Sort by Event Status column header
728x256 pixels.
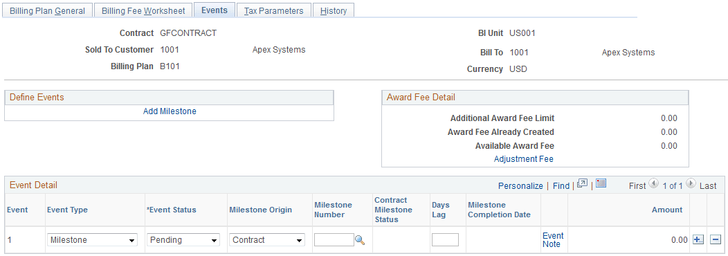(x=172, y=210)
